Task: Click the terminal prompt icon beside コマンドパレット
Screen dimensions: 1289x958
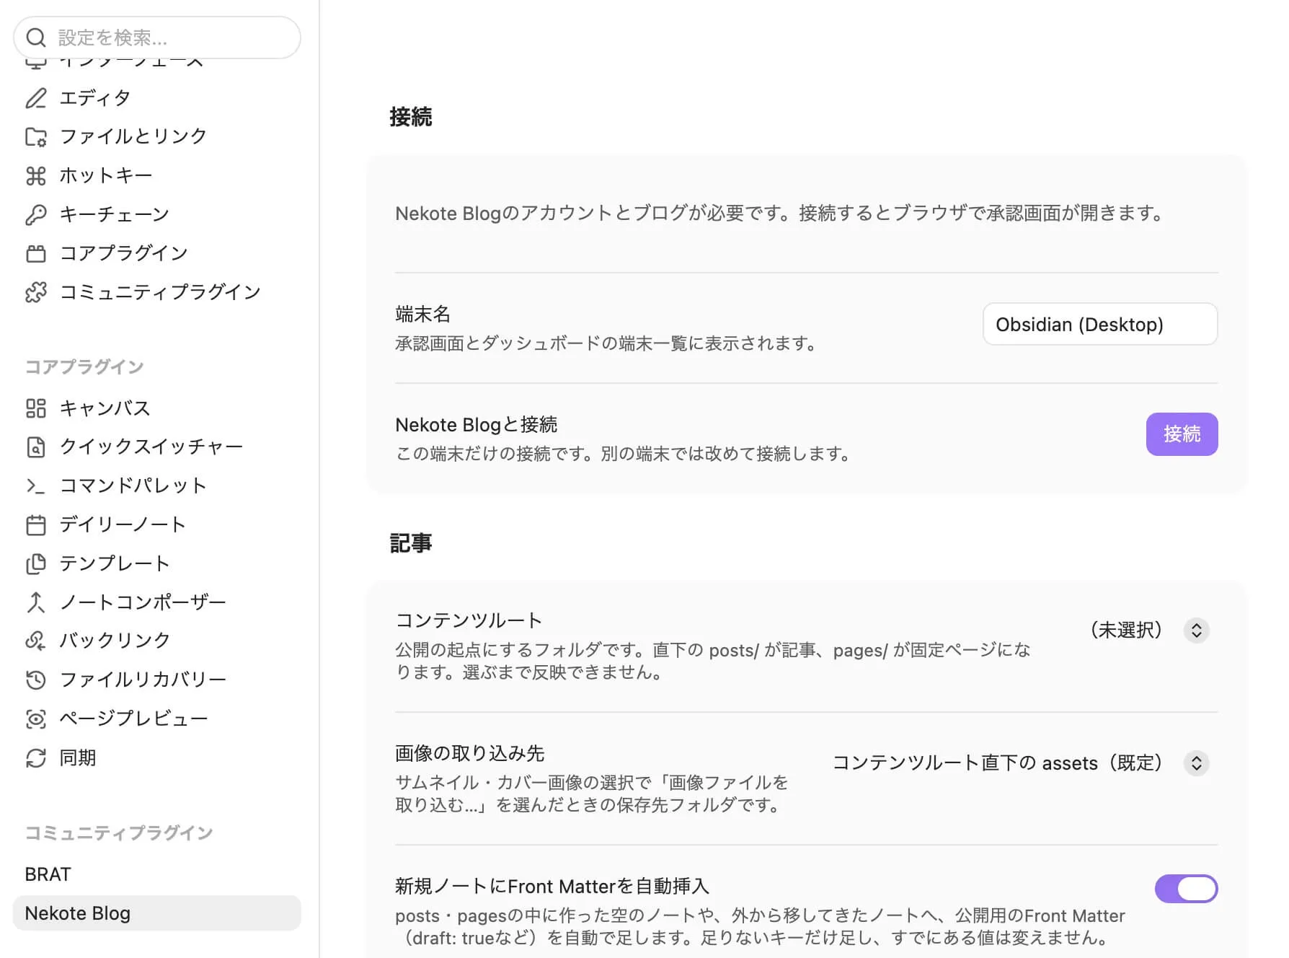Action: 36,486
